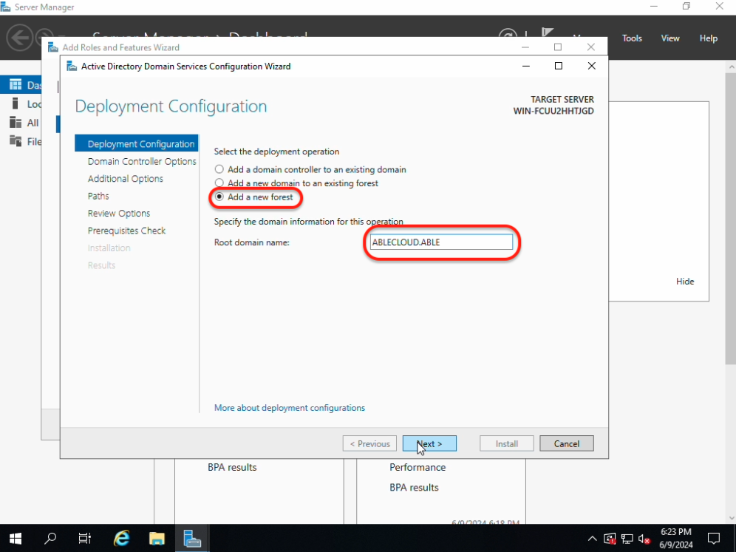Viewport: 736px width, 552px height.
Task: Click the muted volume tray icon
Action: pos(644,539)
